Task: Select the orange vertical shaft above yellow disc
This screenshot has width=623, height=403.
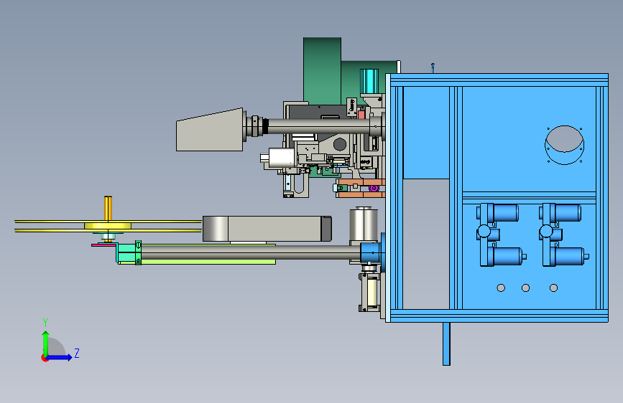Action: [108, 208]
